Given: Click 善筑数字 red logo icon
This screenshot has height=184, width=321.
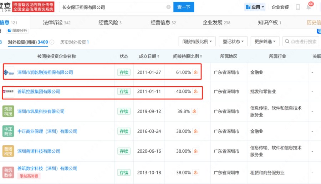Looking at the screenshot, I should [8, 173].
